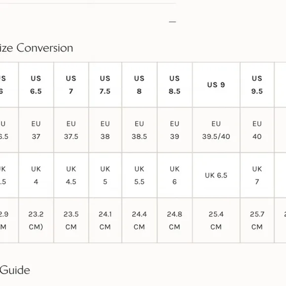Select the UK 6.5 cell

click(216, 175)
